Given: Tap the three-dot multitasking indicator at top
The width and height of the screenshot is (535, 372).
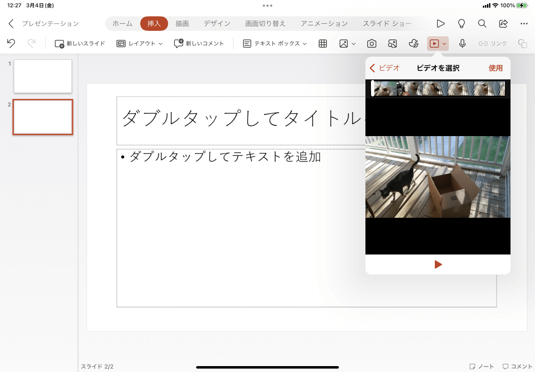Looking at the screenshot, I should pyautogui.click(x=267, y=5).
